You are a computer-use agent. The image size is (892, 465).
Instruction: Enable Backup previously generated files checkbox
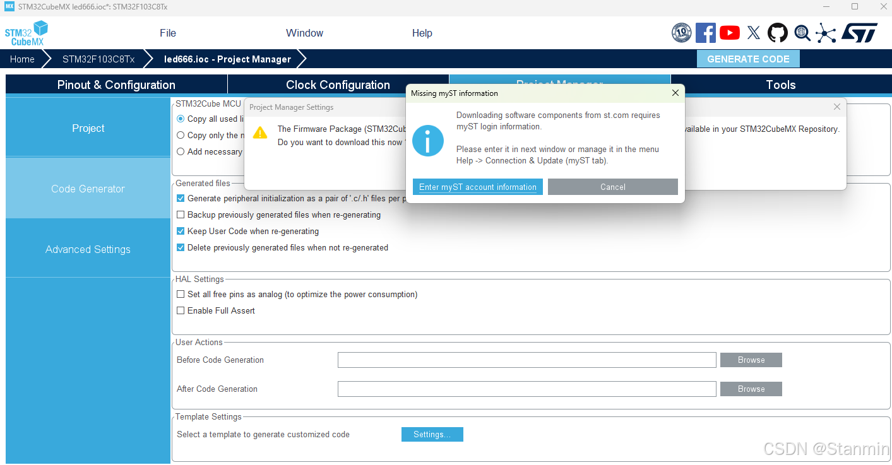coord(181,215)
